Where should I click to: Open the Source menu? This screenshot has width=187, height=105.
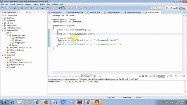point(13,4)
